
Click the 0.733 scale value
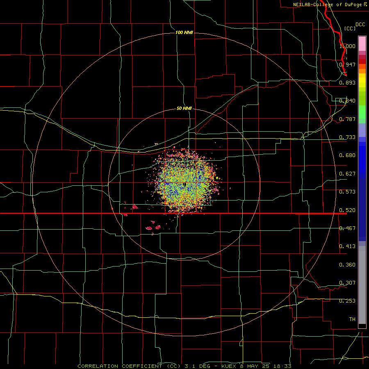point(347,137)
